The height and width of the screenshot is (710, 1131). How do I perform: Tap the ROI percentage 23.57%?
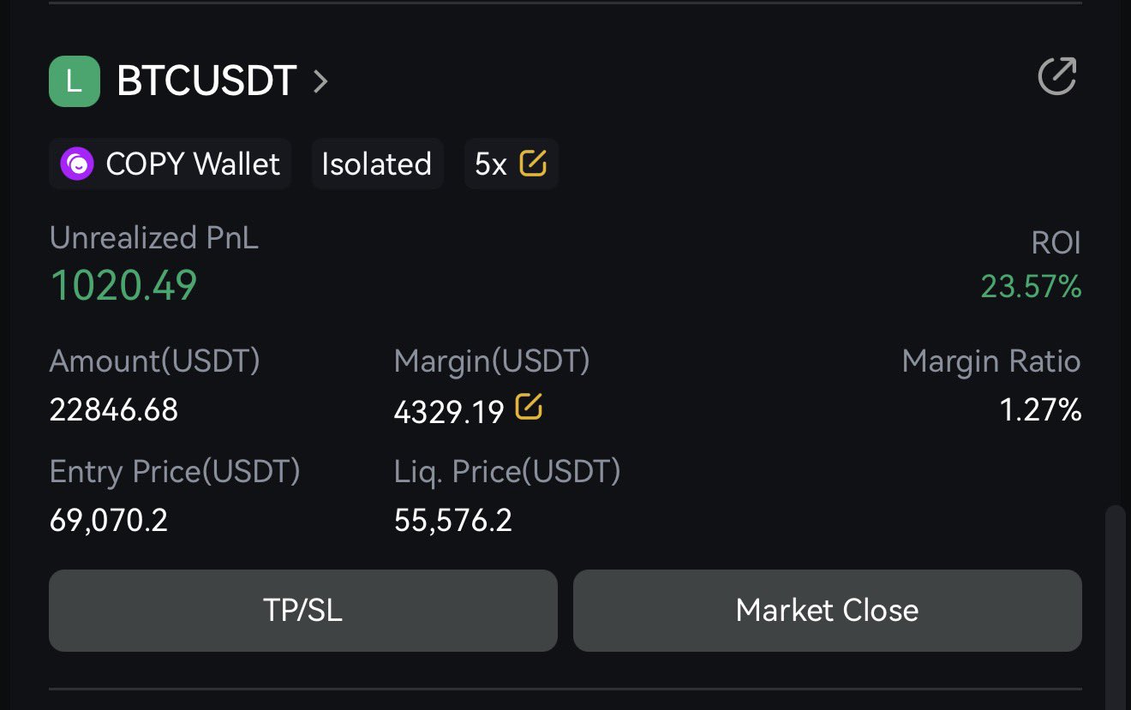pos(1031,287)
